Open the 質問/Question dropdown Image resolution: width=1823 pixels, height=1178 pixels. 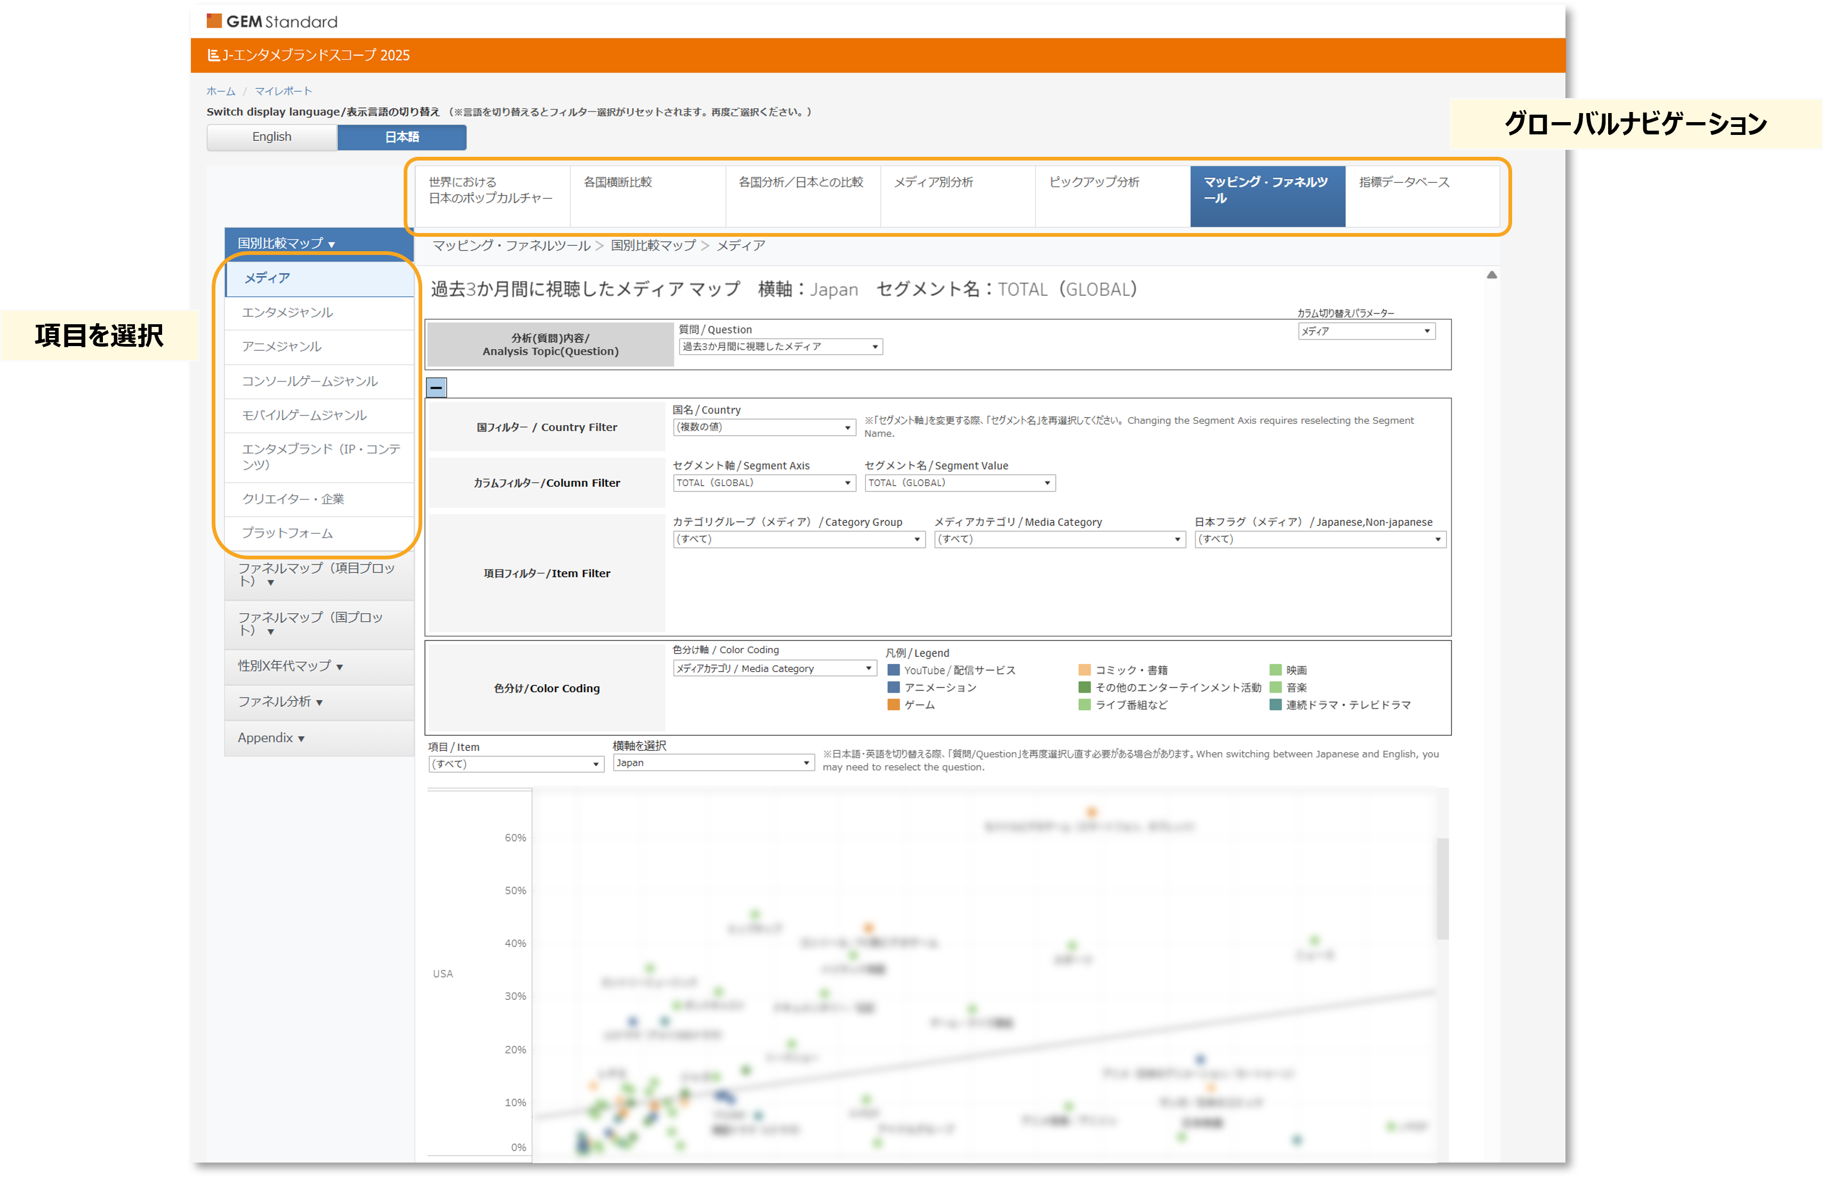click(x=780, y=347)
